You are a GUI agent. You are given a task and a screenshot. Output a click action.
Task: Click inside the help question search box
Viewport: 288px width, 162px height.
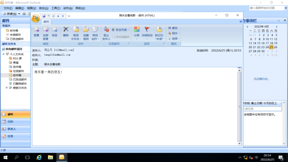pos(267,8)
